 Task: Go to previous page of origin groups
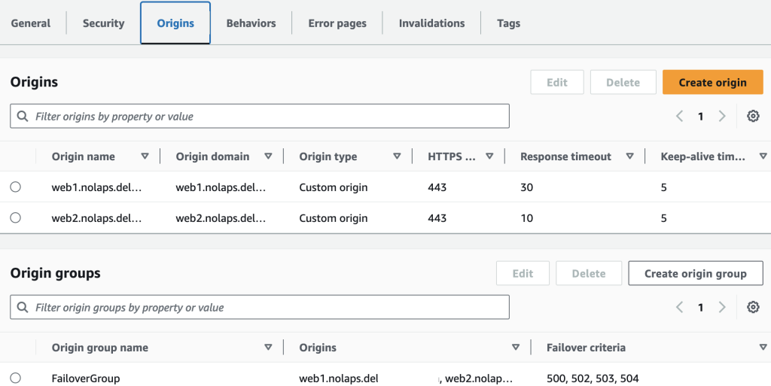679,307
